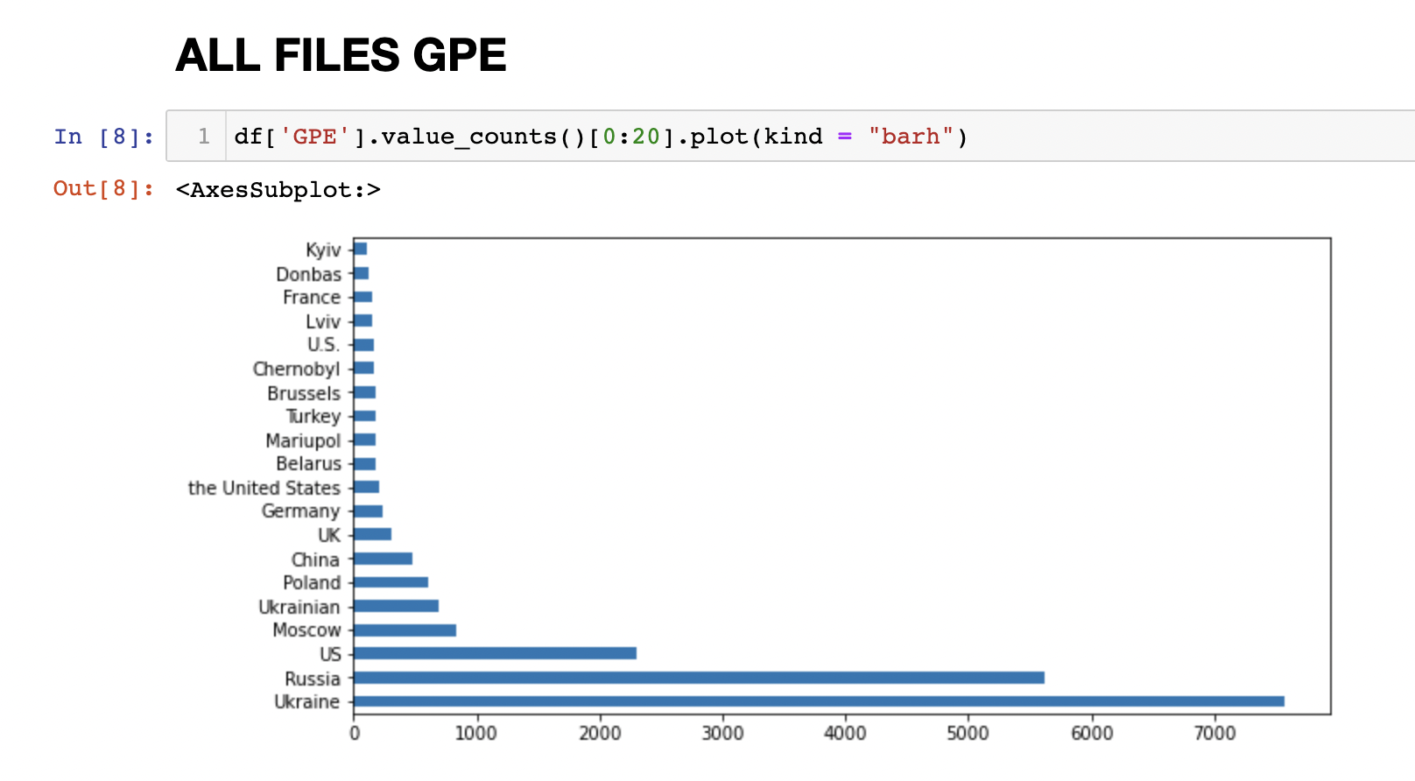
Task: Click the In [8] cell prompt
Action: pyautogui.click(x=103, y=137)
